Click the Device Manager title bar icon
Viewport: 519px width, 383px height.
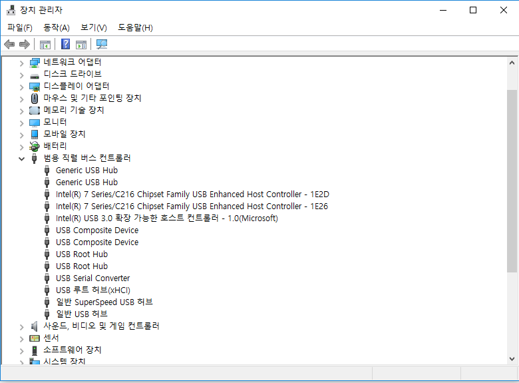11,10
